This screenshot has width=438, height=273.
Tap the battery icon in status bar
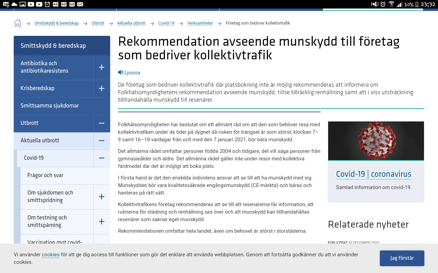coord(417,4)
